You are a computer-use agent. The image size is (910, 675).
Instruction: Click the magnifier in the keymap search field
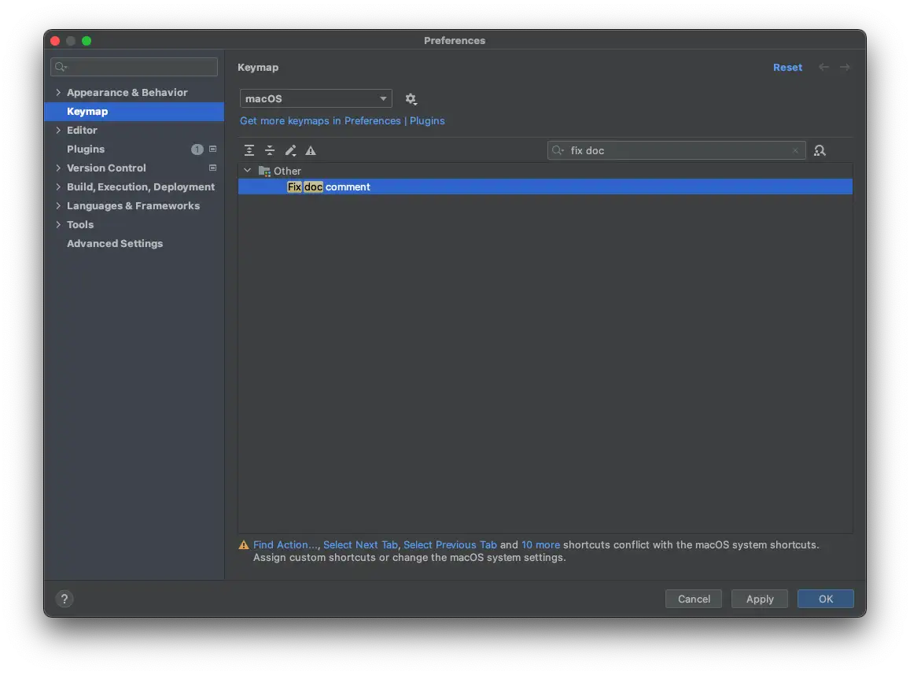point(558,150)
